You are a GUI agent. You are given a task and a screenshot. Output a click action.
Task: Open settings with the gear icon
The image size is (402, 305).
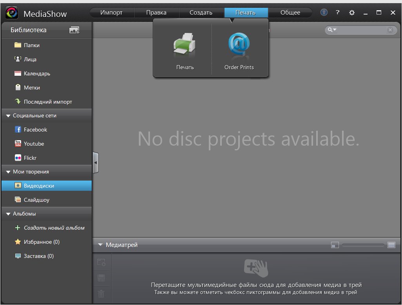click(x=351, y=13)
